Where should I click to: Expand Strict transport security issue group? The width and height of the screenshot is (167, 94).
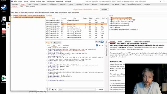point(109,20)
